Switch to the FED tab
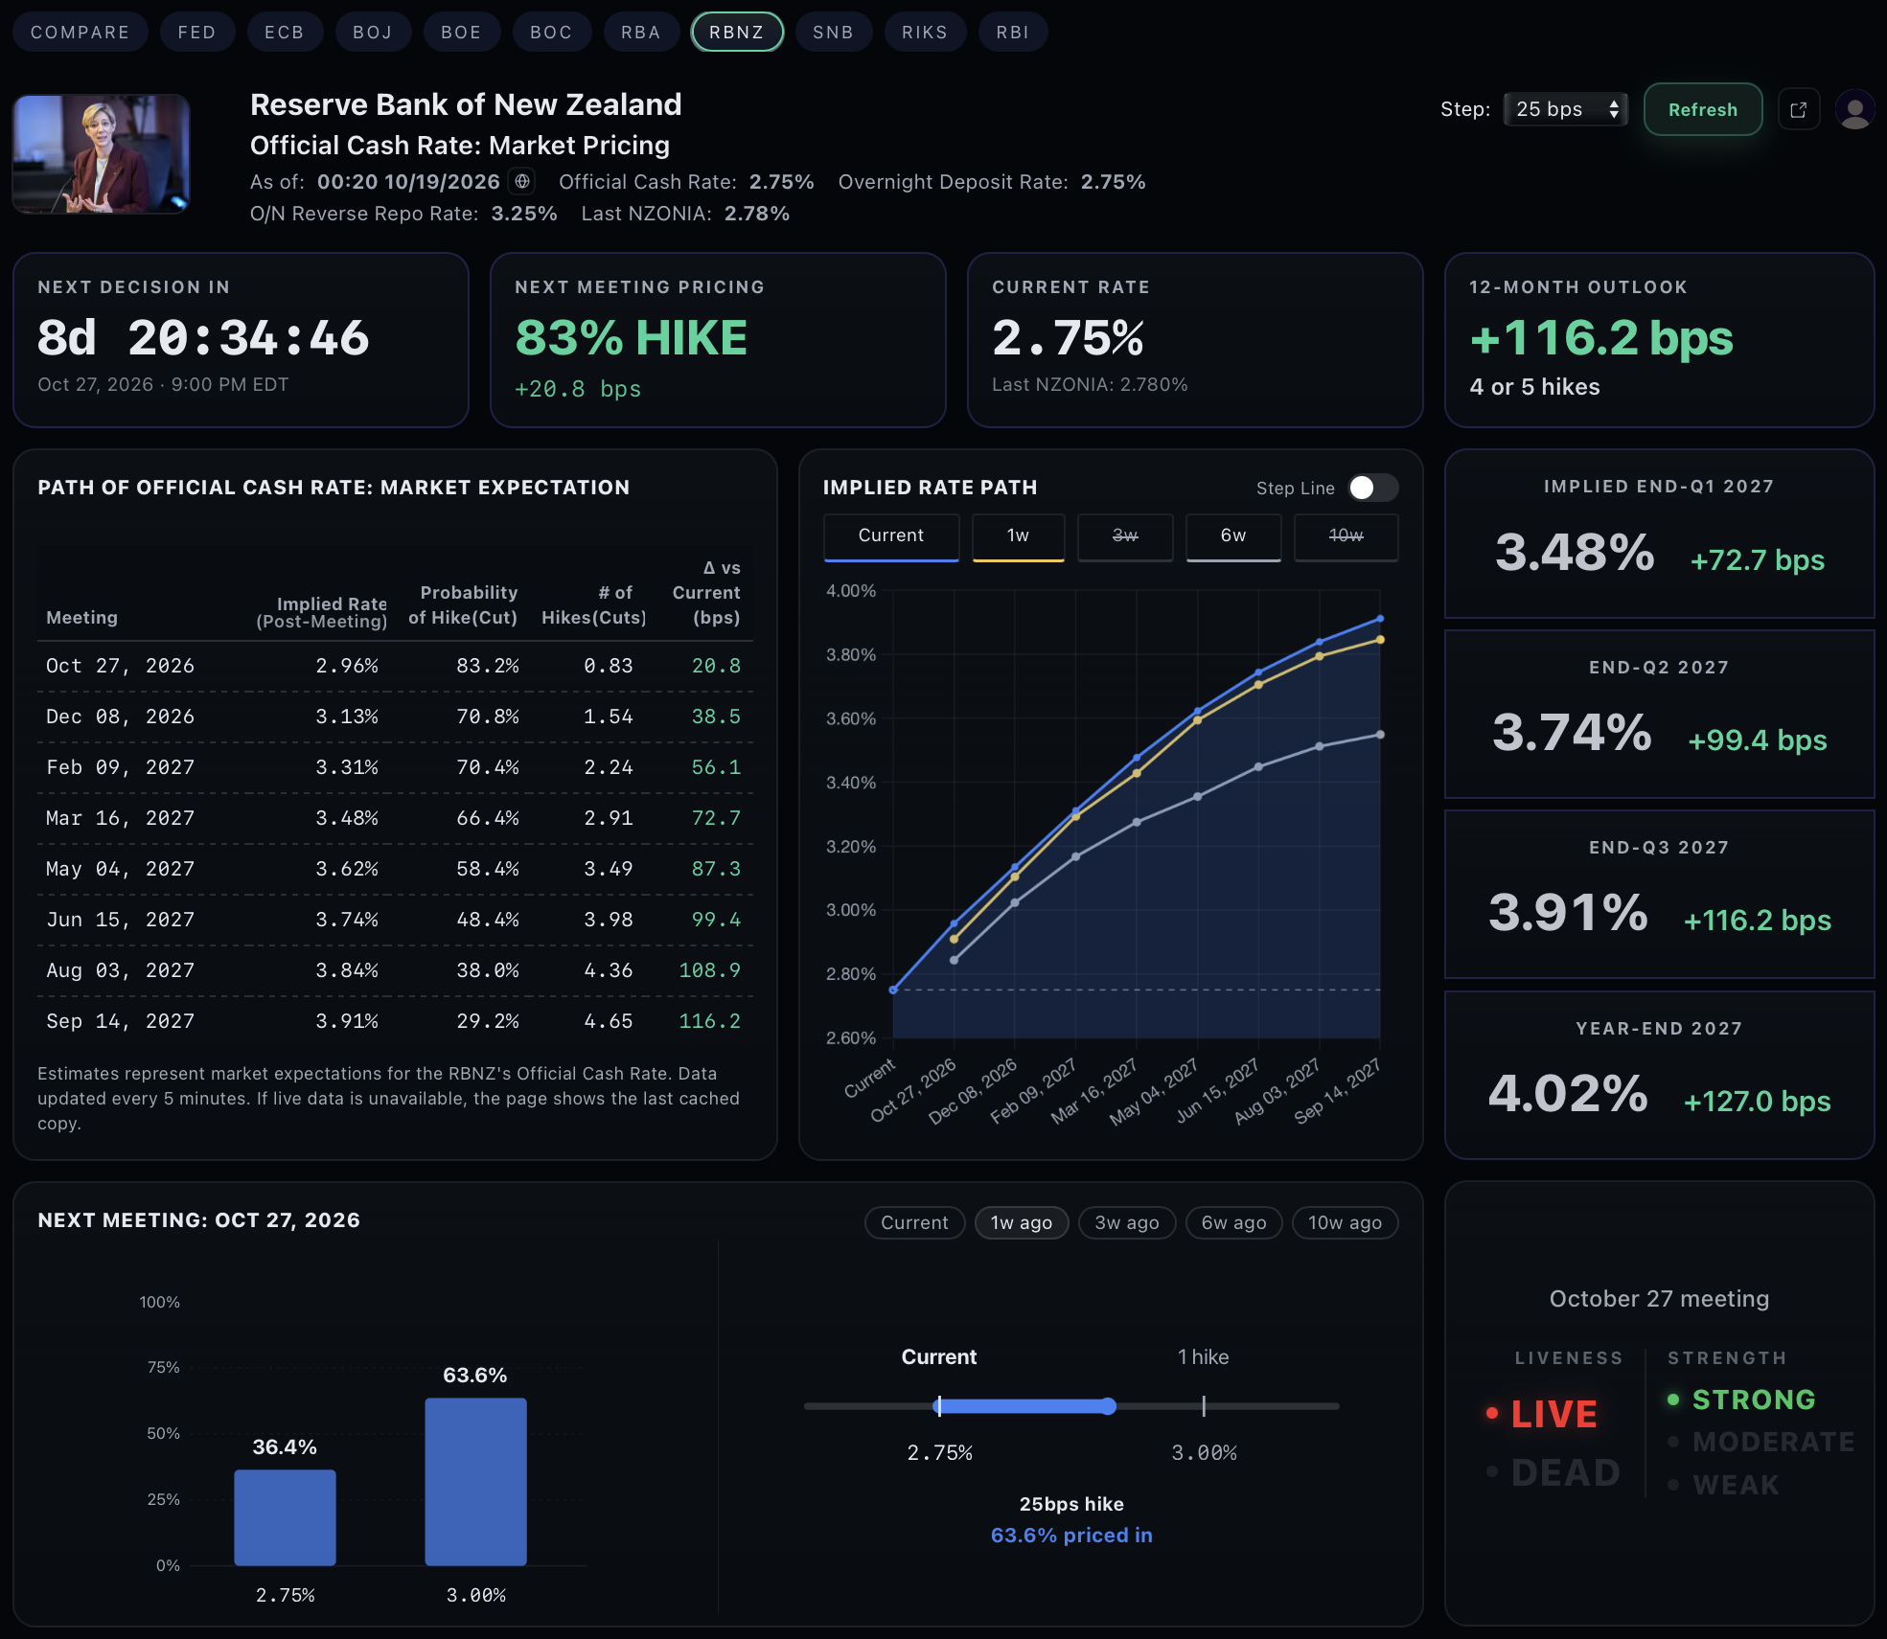 coord(196,32)
